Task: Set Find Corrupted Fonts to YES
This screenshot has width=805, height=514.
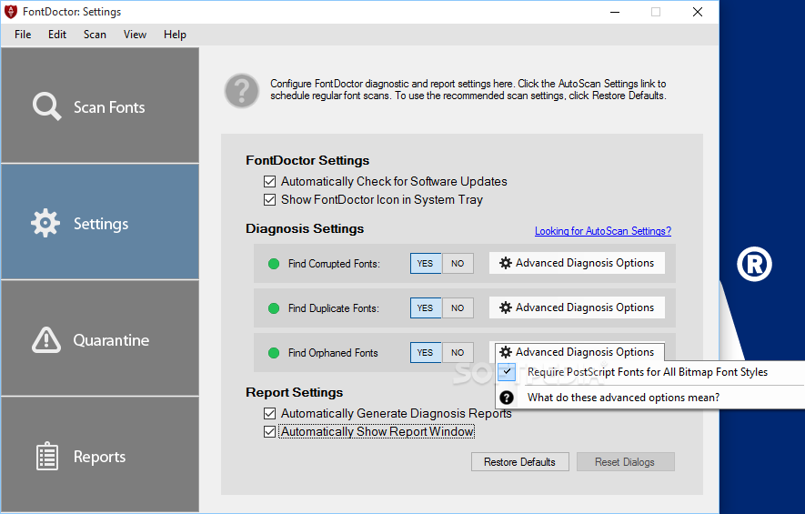Action: click(x=425, y=264)
